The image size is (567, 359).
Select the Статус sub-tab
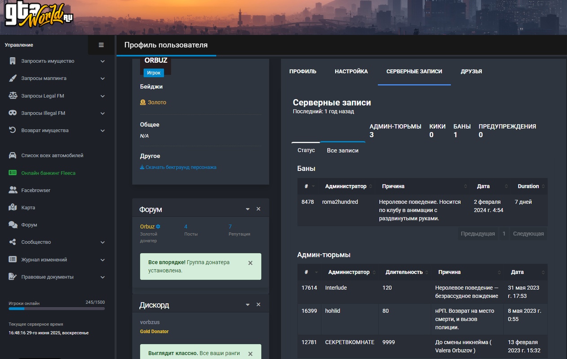306,150
